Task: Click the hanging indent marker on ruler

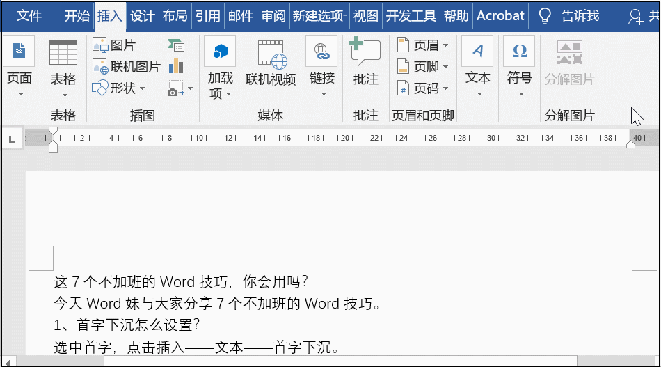Action: coord(53,143)
